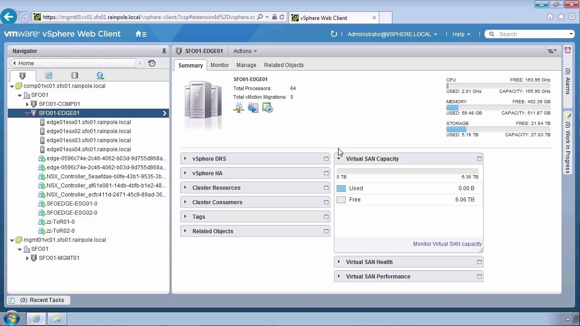The height and width of the screenshot is (326, 580).
Task: Expand the SFO01-COMP01 cluster tree node
Action: (x=27, y=104)
